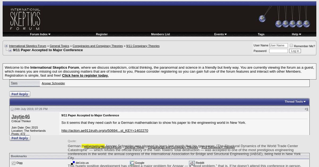The width and height of the screenshot is (319, 167).
Task: Click the 'Join Date: Dec 2015' text
Action: tap(25, 128)
